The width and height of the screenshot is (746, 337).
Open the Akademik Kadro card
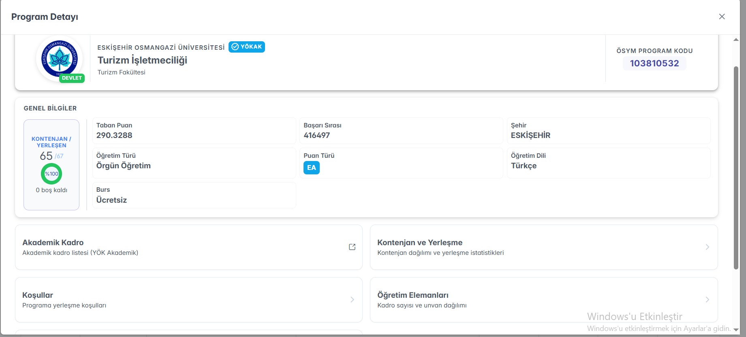[189, 247]
